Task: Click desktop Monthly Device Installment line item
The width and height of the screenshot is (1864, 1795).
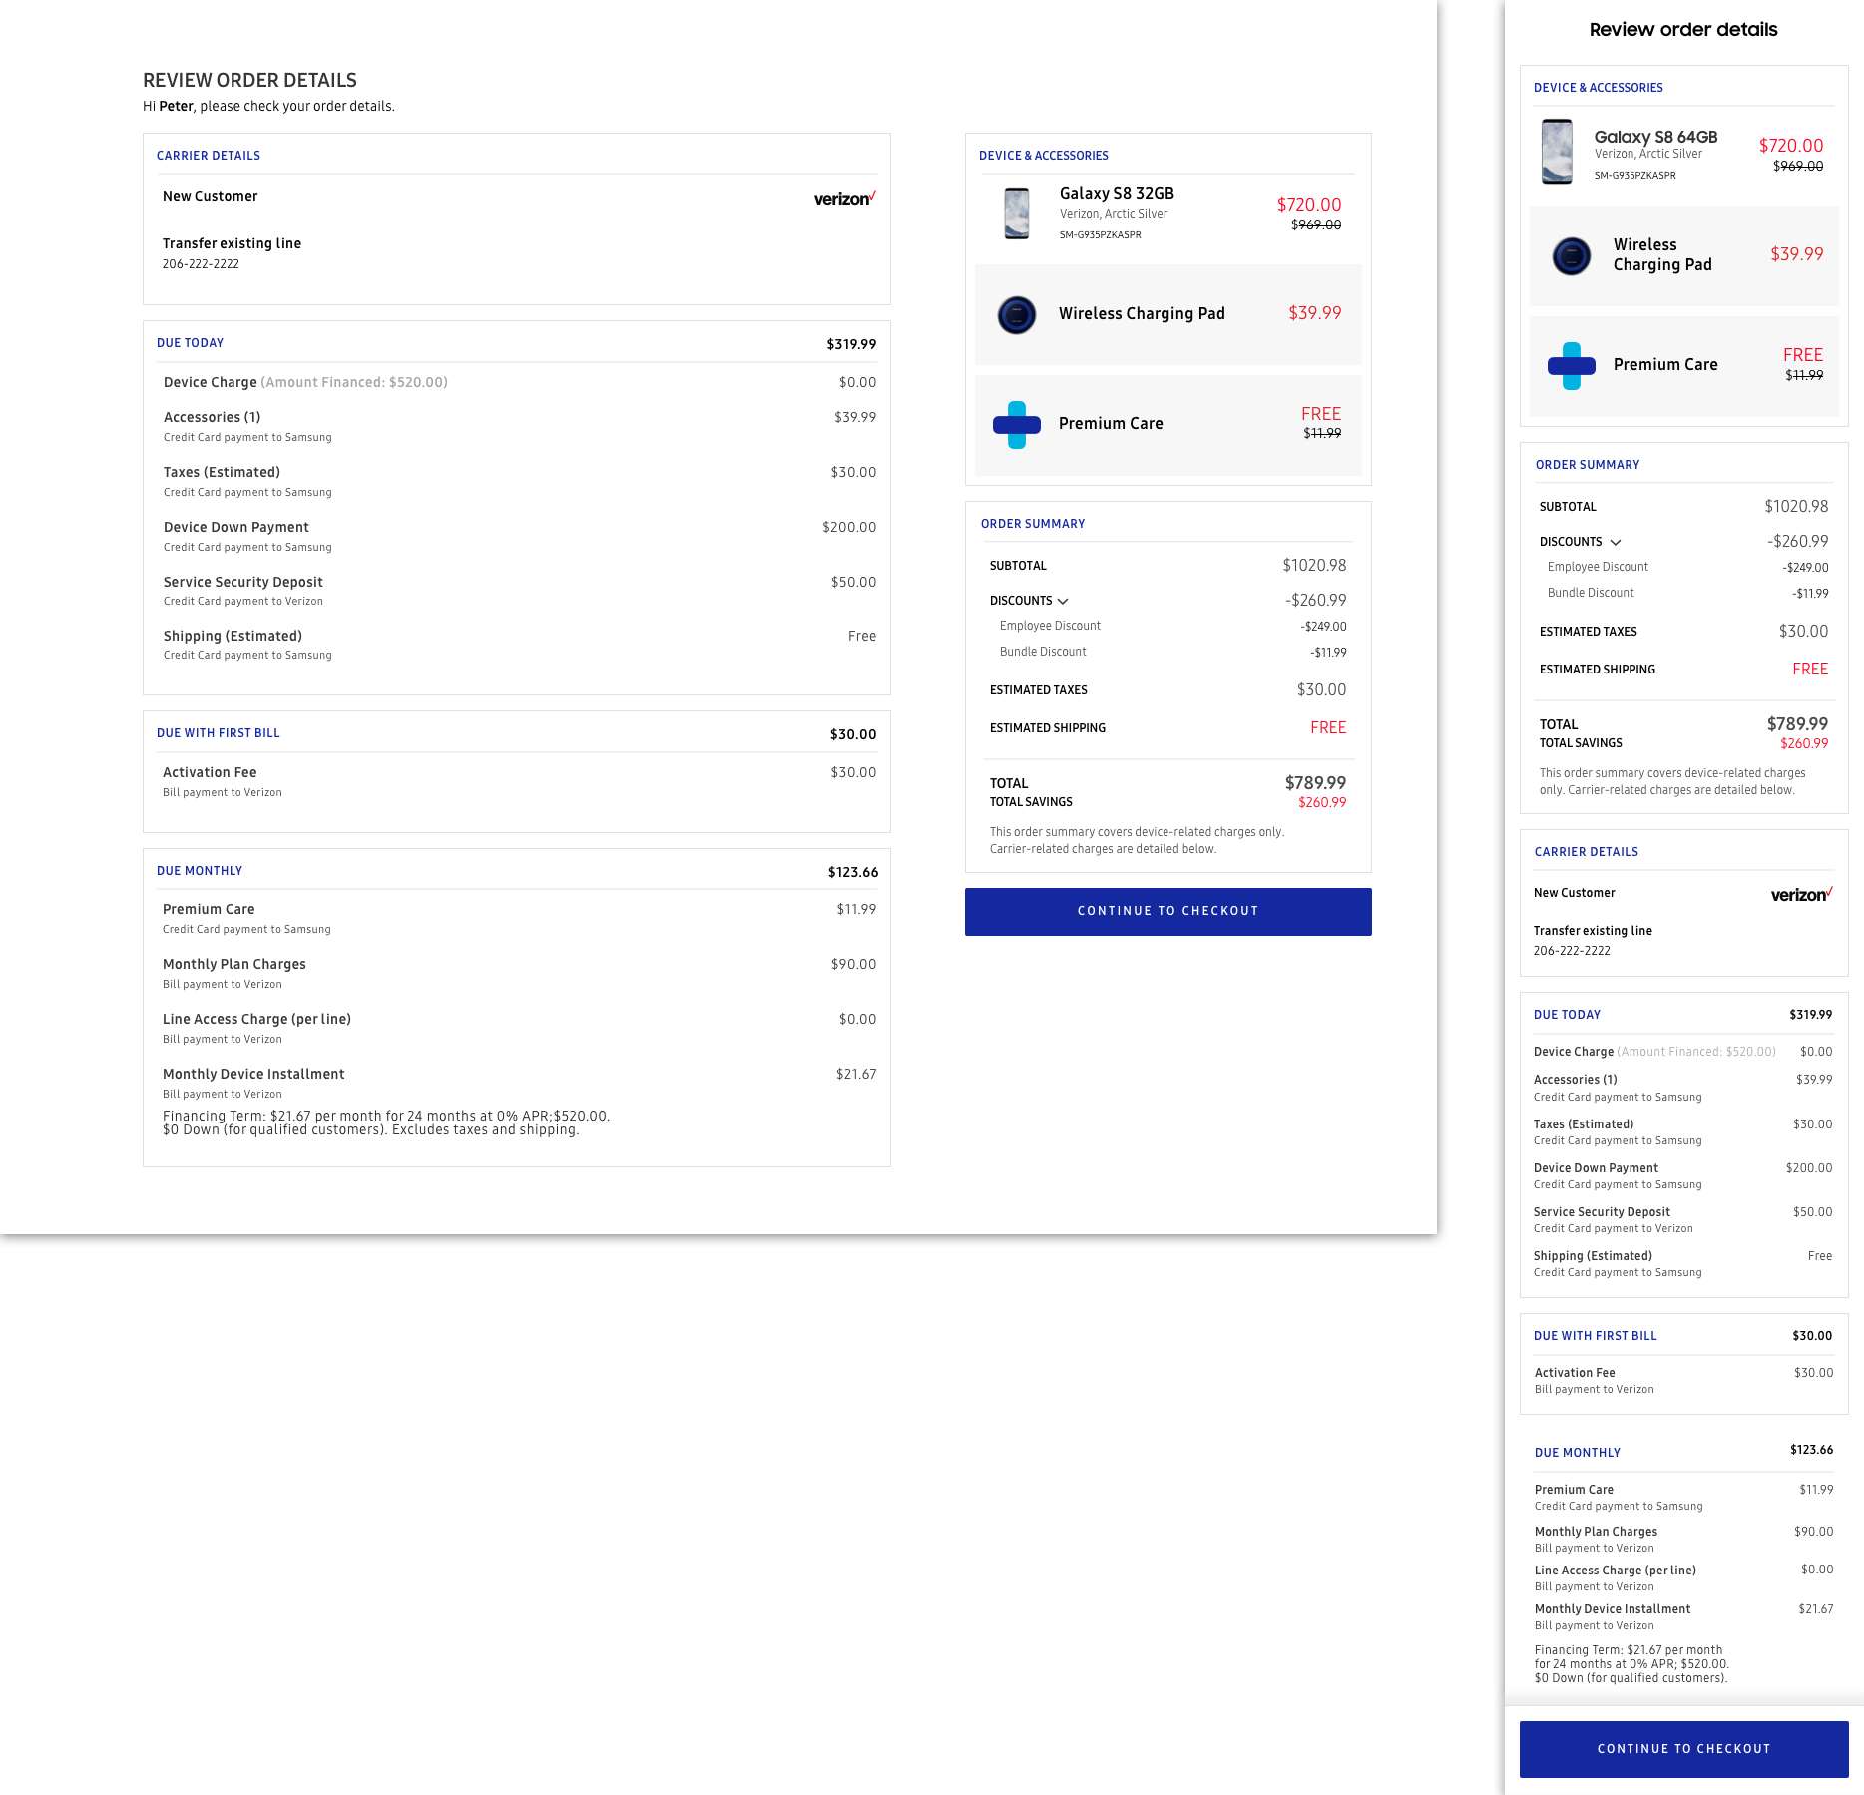Action: pos(253,1074)
